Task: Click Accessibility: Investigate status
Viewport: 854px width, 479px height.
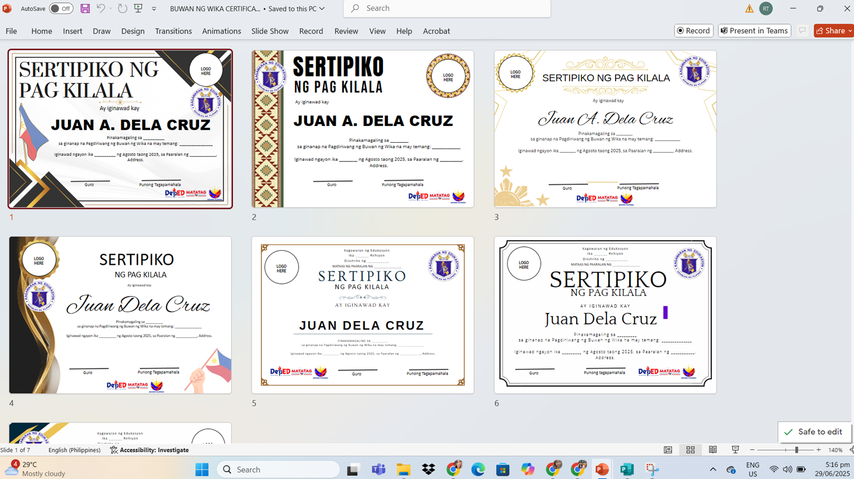Action: 150,450
